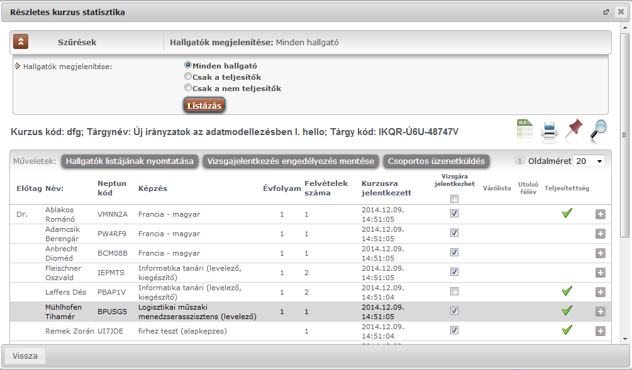The height and width of the screenshot is (370, 632).
Task: Click the Utolsó félév column header
Action: coord(528,188)
